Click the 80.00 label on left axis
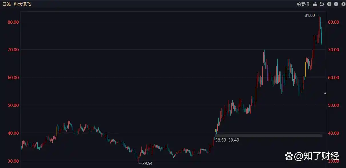The height and width of the screenshot is (168, 346). click(x=13, y=22)
